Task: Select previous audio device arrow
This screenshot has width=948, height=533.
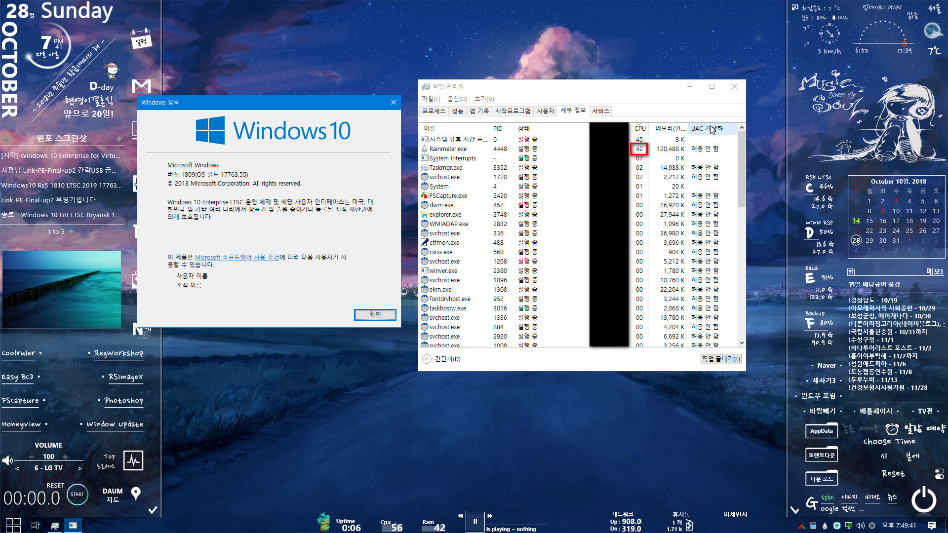Action: tap(17, 468)
